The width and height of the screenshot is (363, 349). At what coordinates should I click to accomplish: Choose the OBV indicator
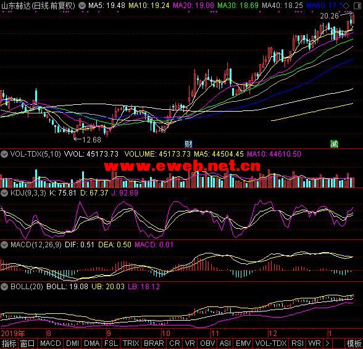click(x=207, y=343)
